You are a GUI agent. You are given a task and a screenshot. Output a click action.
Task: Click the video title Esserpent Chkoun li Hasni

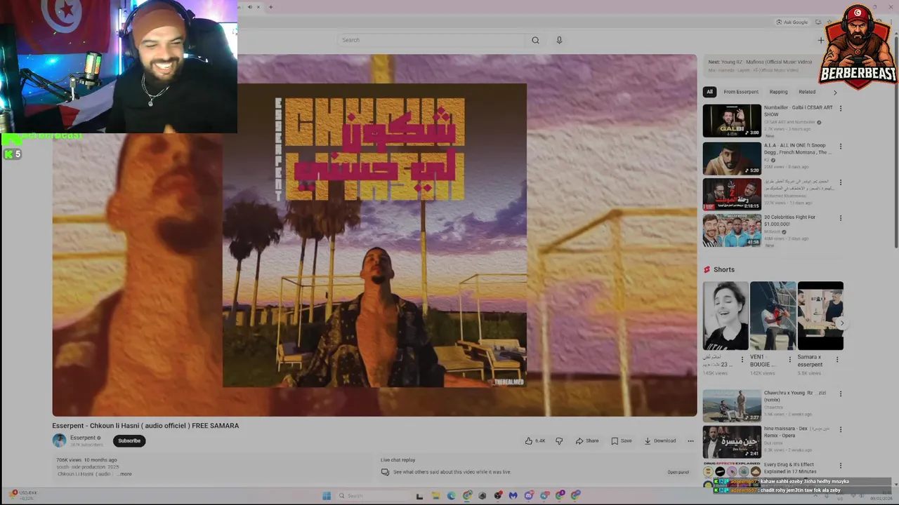click(145, 426)
